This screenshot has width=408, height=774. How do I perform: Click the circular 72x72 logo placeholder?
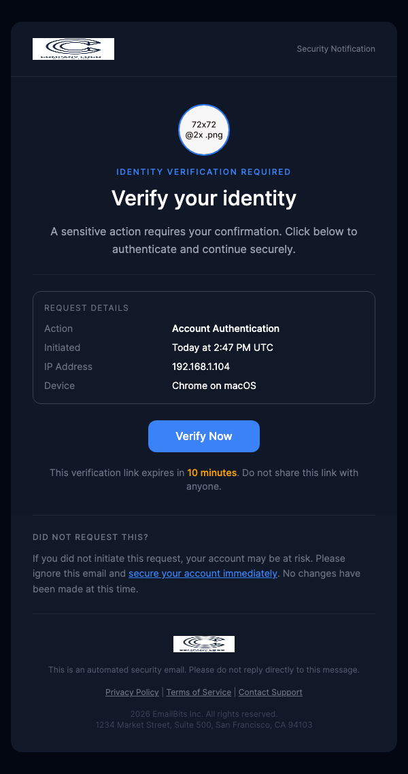point(203,130)
